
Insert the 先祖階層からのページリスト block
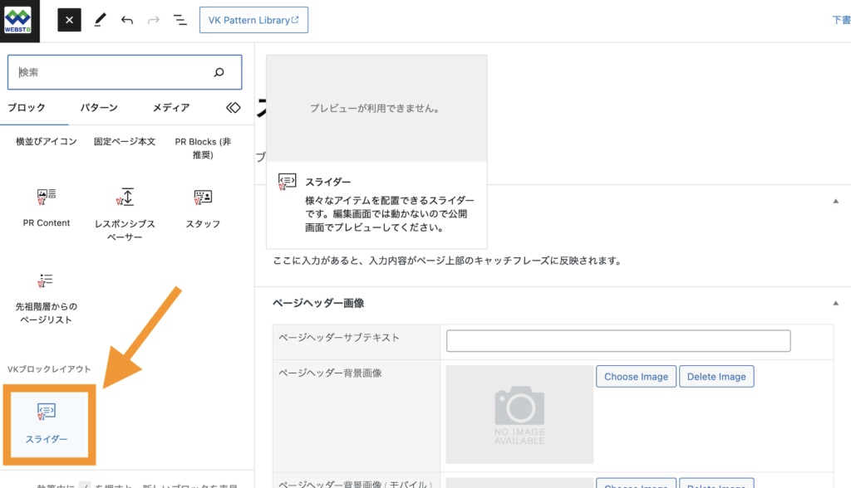[x=47, y=297]
